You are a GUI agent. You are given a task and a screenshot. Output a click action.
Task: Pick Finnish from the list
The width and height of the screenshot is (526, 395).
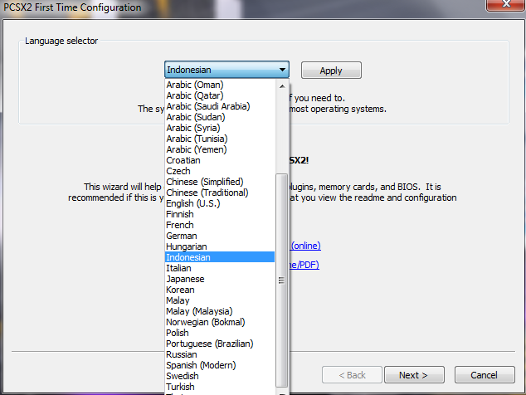(x=220, y=214)
